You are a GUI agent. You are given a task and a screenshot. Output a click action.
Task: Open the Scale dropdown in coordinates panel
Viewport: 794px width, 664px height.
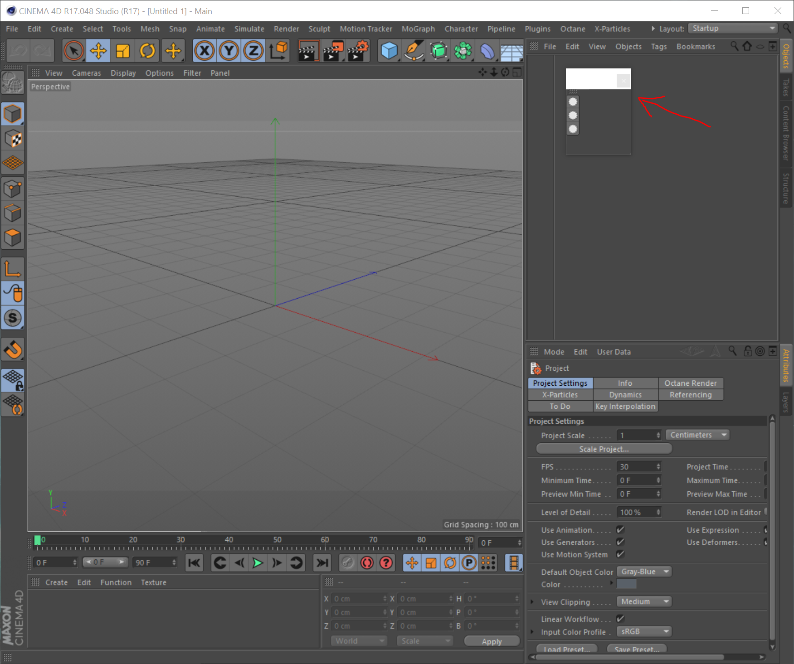[425, 640]
